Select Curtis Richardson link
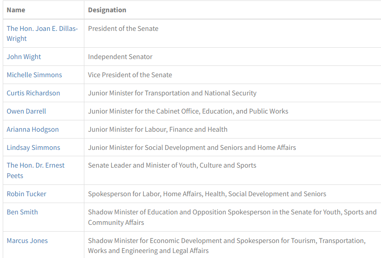 [33, 93]
